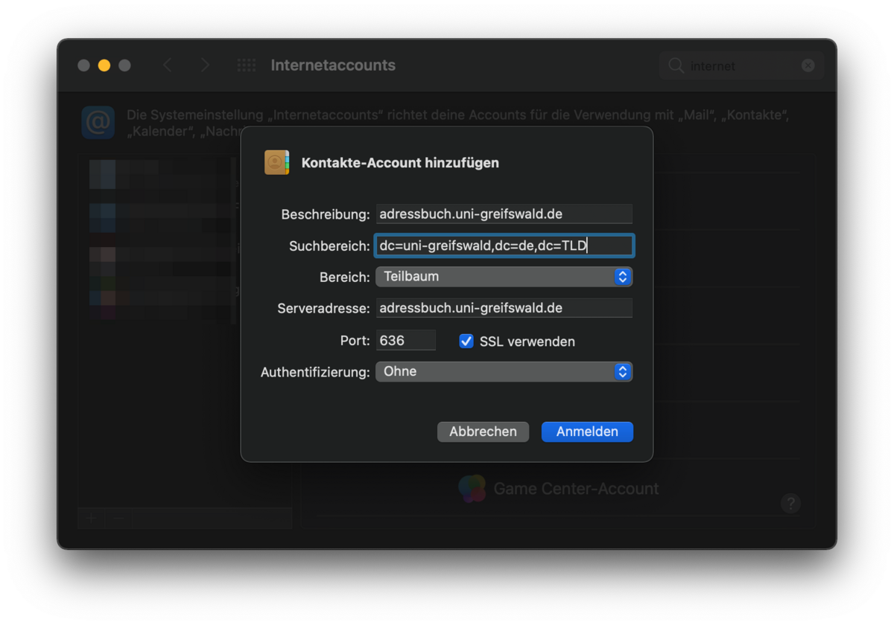Image resolution: width=894 pixels, height=625 pixels.
Task: Go back with the left chevron
Action: coord(167,65)
